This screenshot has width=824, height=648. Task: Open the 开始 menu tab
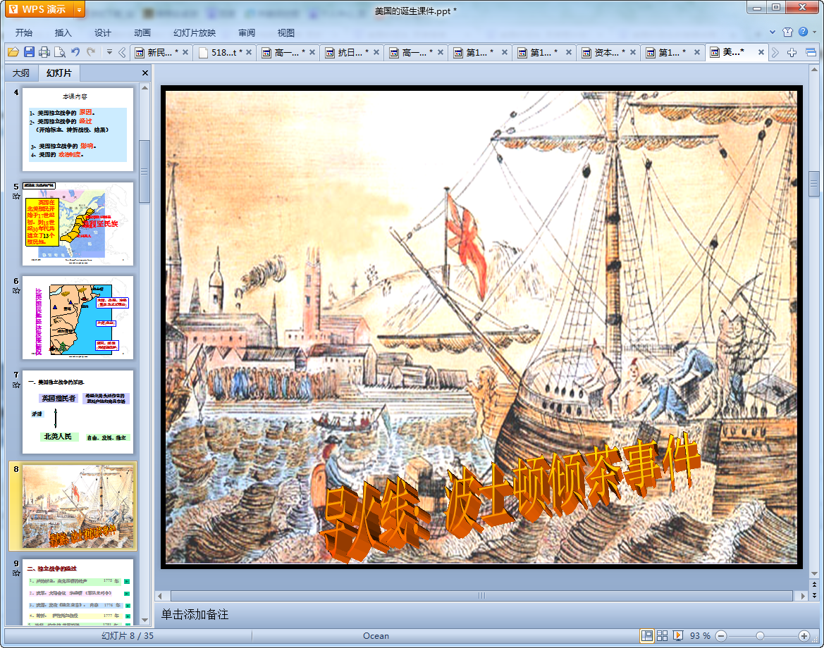[x=24, y=32]
